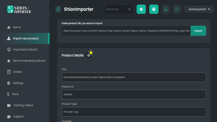Click the Import button
The image size is (217, 122).
pyautogui.click(x=198, y=31)
